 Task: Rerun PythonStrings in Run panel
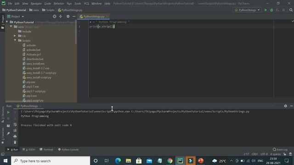pos(8,112)
